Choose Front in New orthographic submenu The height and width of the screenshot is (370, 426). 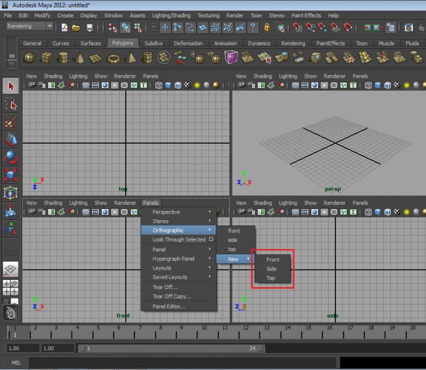tap(272, 260)
